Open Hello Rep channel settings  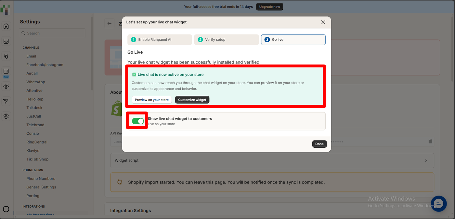(x=35, y=99)
